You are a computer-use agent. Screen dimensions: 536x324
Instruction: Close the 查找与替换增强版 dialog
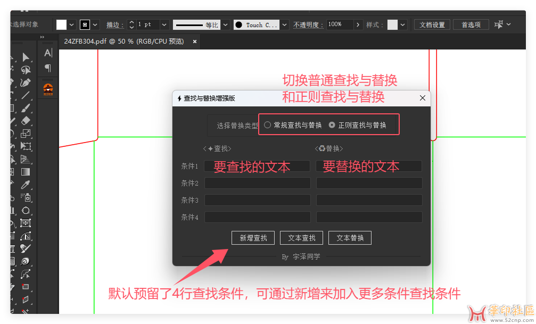coord(423,98)
